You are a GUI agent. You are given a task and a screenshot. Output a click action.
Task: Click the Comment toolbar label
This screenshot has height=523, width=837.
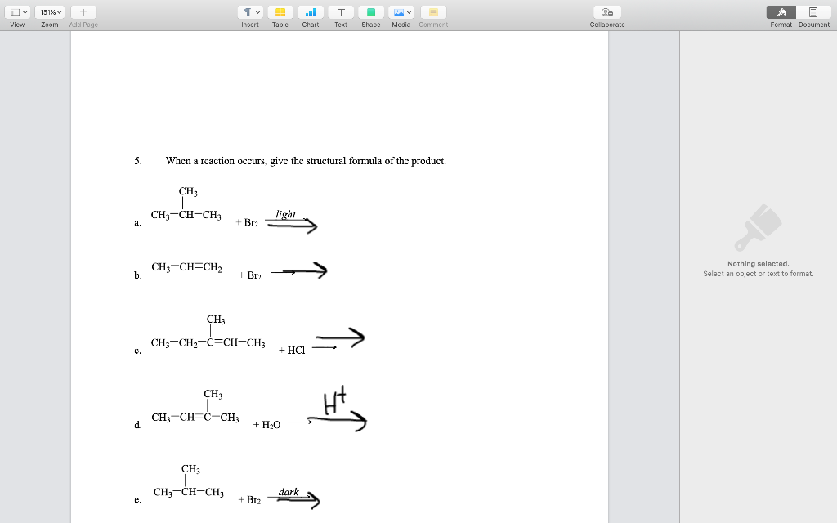[x=432, y=25]
